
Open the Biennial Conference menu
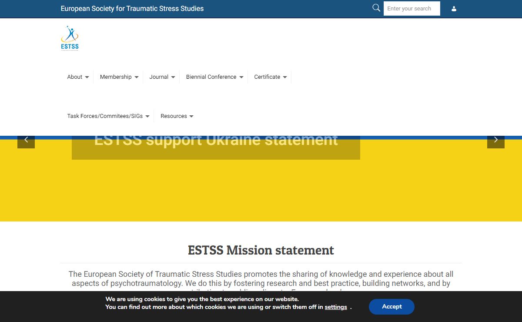(x=211, y=77)
